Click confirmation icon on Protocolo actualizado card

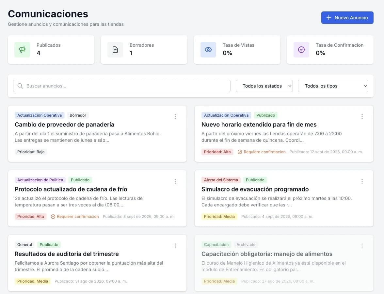tap(53, 217)
